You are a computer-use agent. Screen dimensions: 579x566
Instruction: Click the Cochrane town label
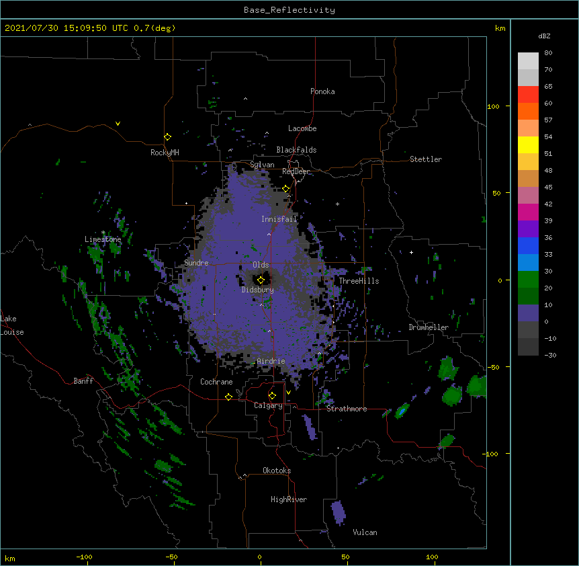click(216, 382)
